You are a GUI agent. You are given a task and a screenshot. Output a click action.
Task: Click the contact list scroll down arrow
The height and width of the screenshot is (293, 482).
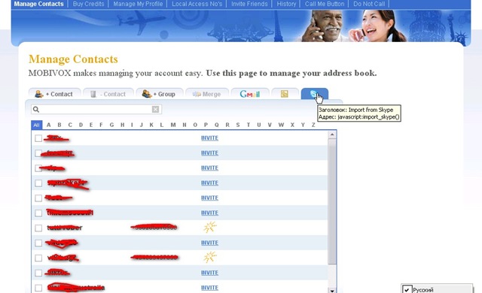click(332, 290)
